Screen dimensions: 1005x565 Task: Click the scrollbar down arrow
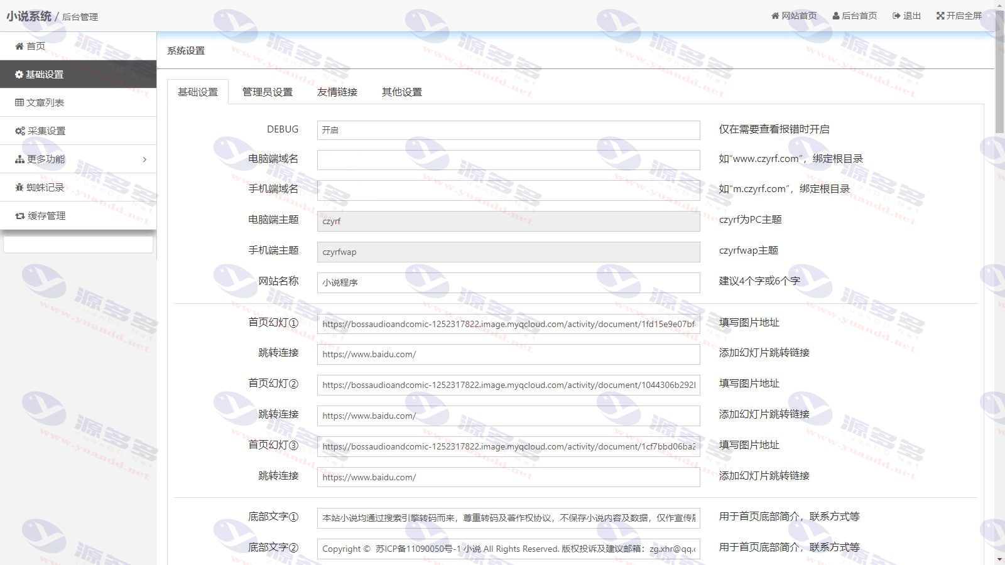999,559
